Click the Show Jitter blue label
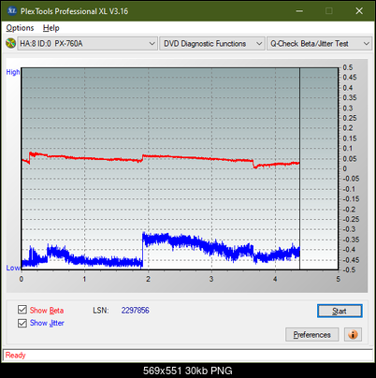This screenshot has height=378, width=376. [x=47, y=323]
